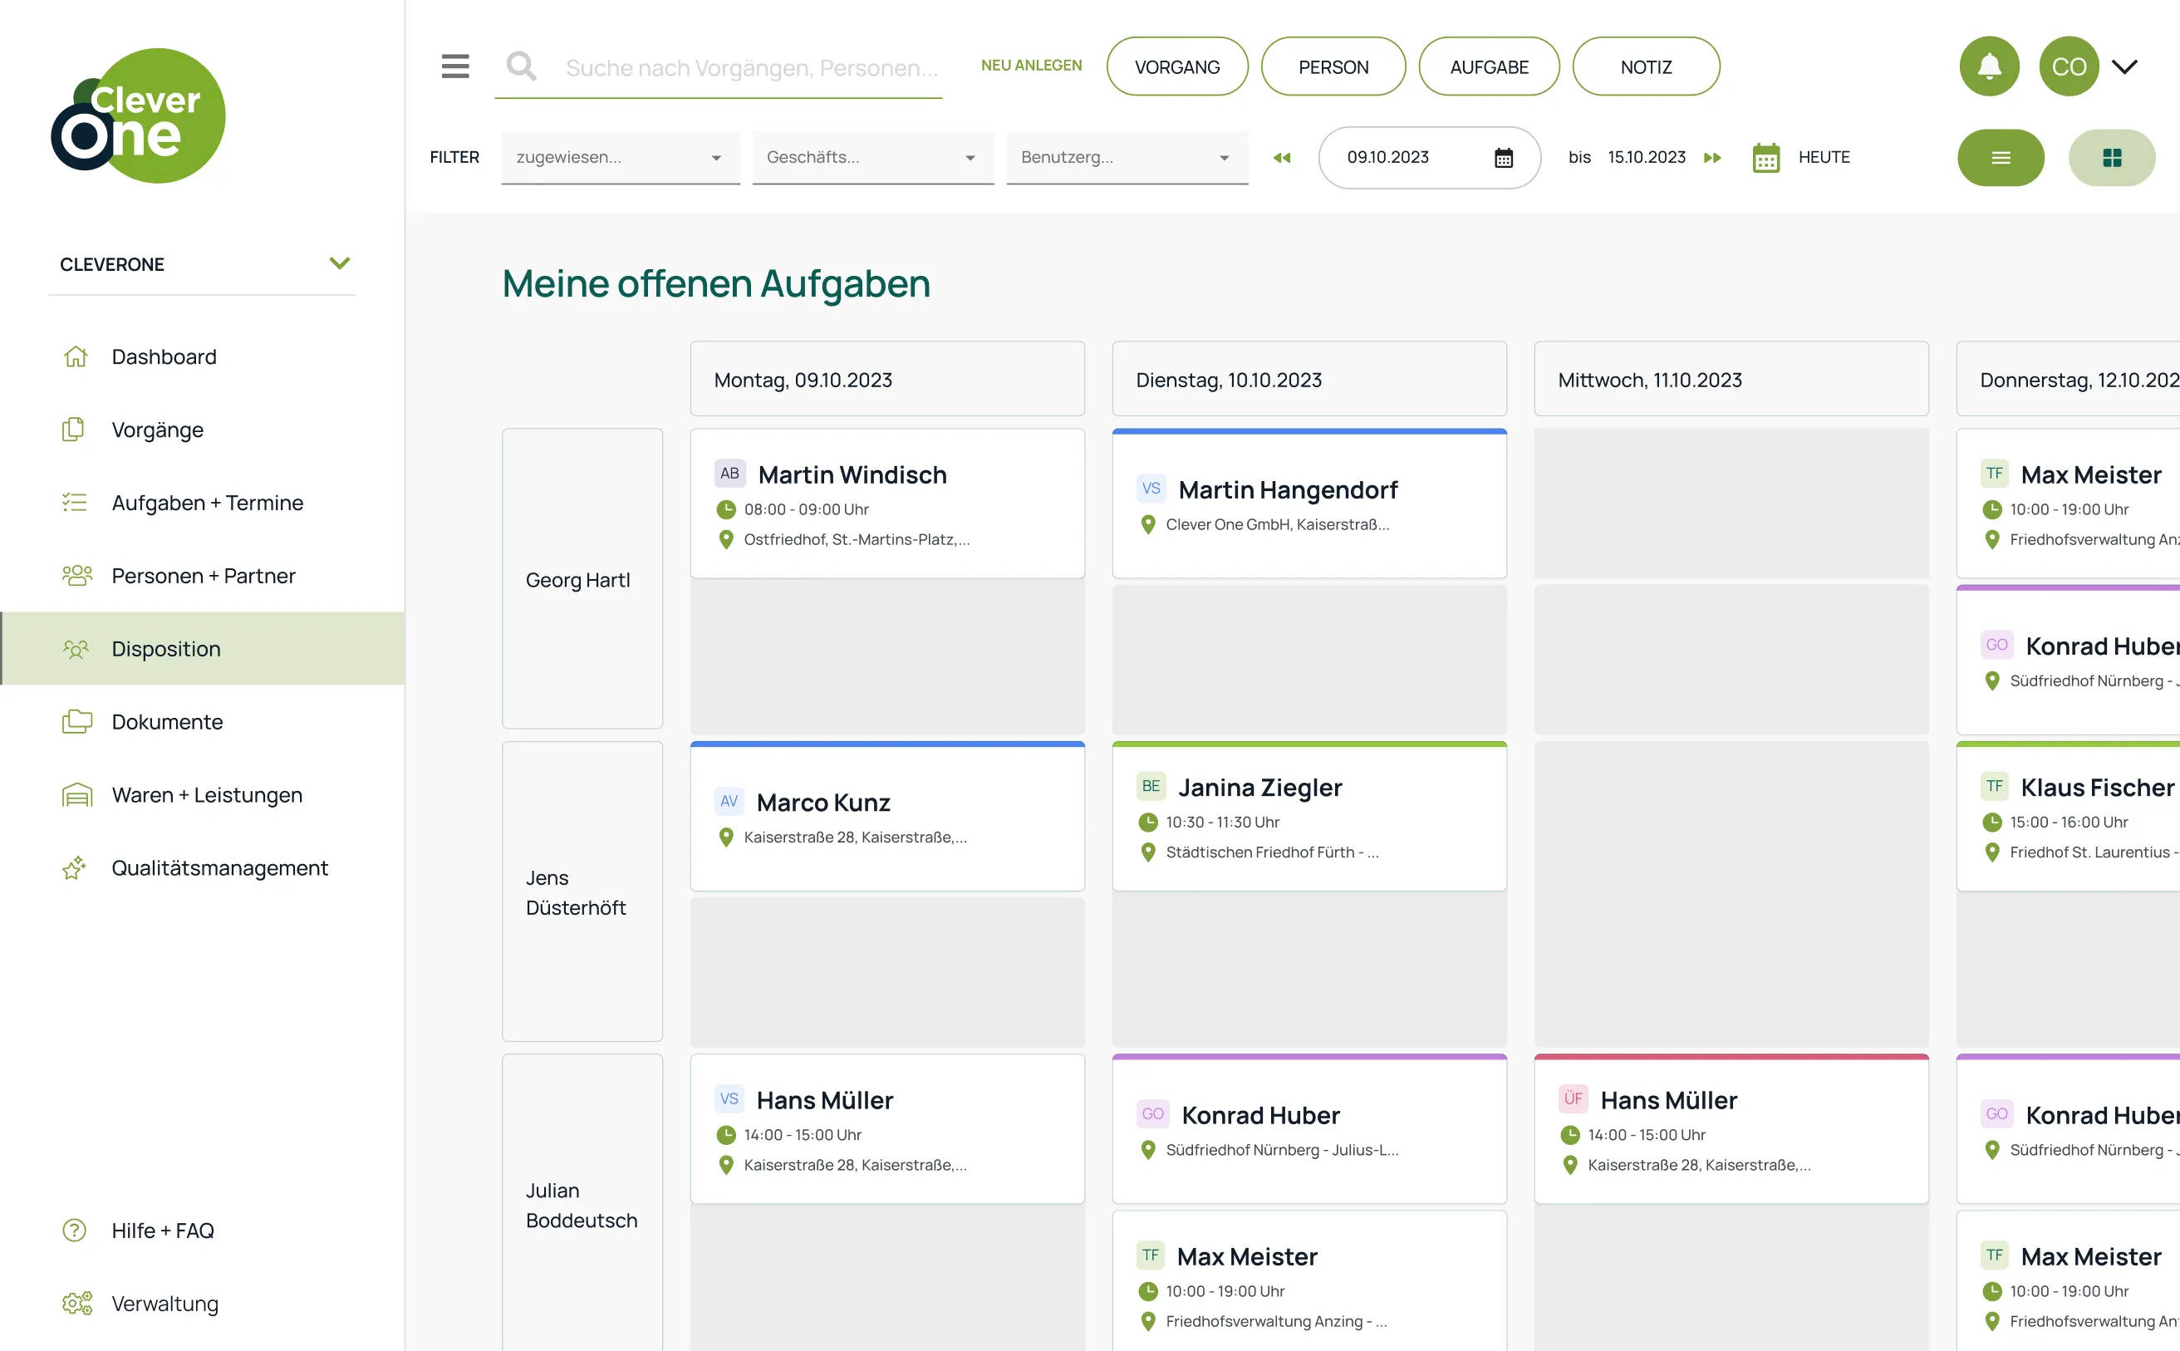The width and height of the screenshot is (2180, 1351).
Task: Expand the Geschäfts filter dropdown
Action: click(x=873, y=157)
